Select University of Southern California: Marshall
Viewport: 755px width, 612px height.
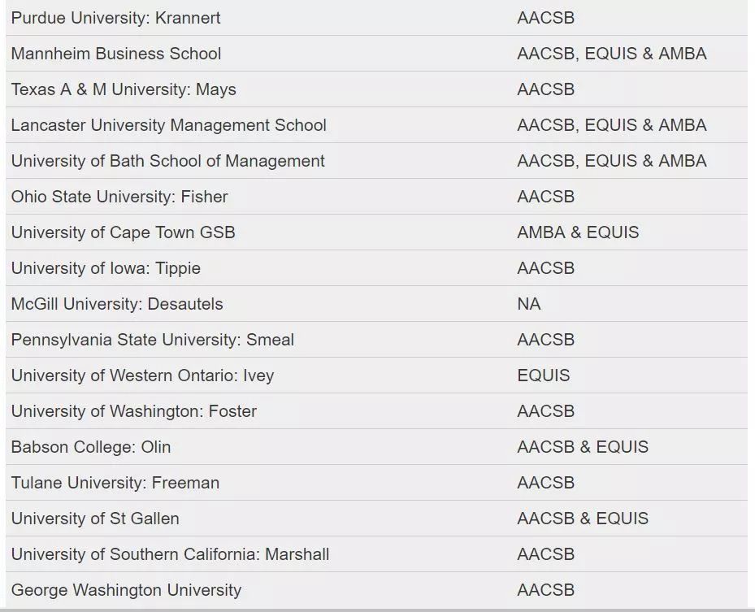pyautogui.click(x=170, y=554)
